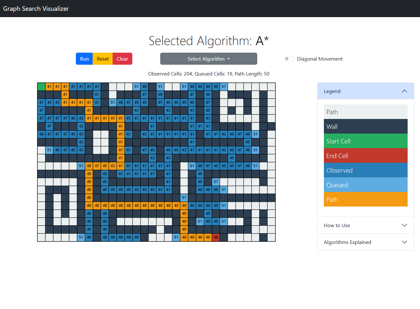Click the Diagonal Movement label

click(319, 59)
